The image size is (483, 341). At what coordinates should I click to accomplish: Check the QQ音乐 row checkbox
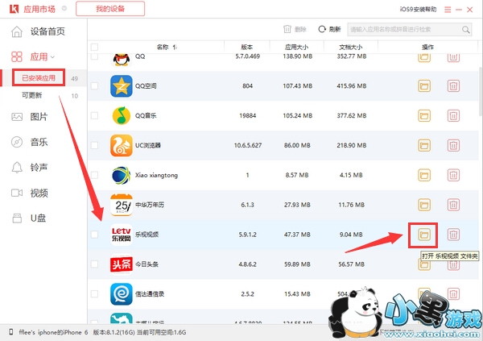94,116
